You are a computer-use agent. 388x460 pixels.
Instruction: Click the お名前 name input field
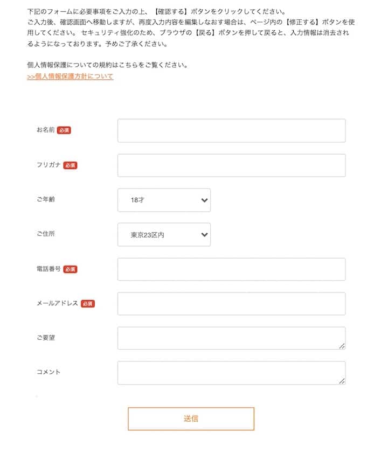click(x=231, y=131)
